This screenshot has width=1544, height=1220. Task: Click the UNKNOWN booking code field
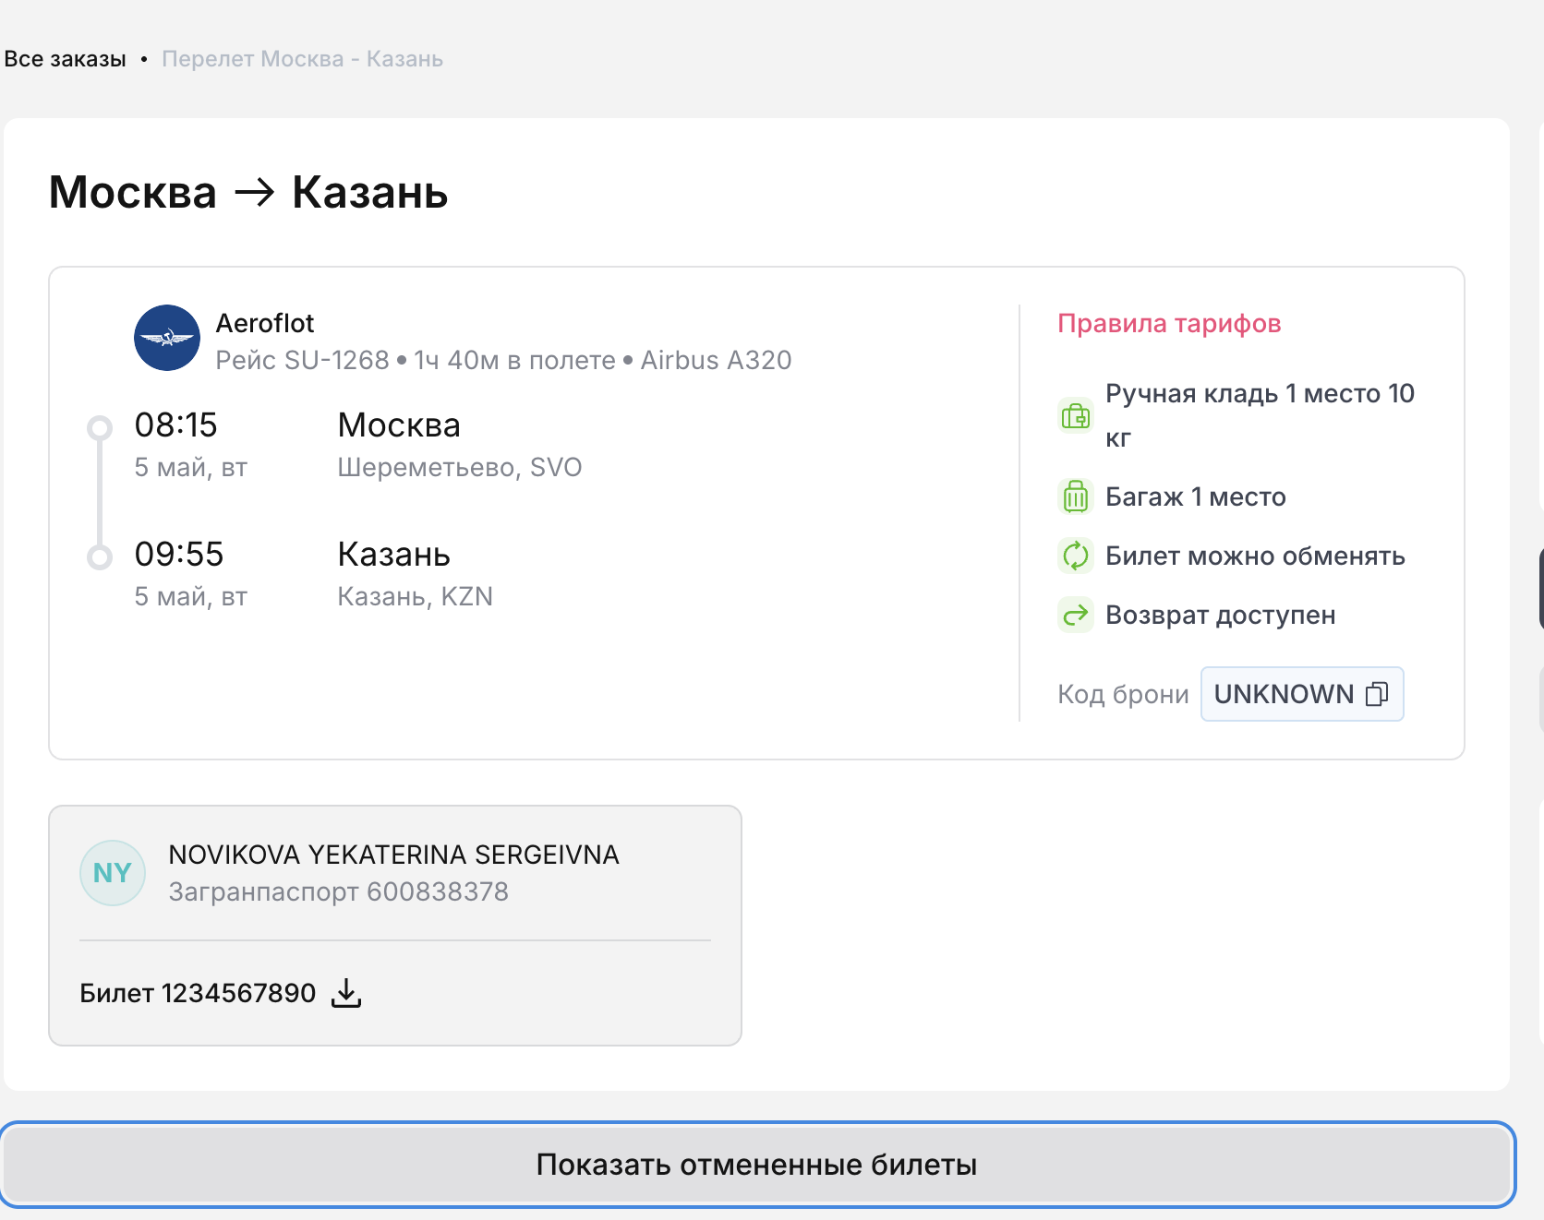pos(1283,694)
